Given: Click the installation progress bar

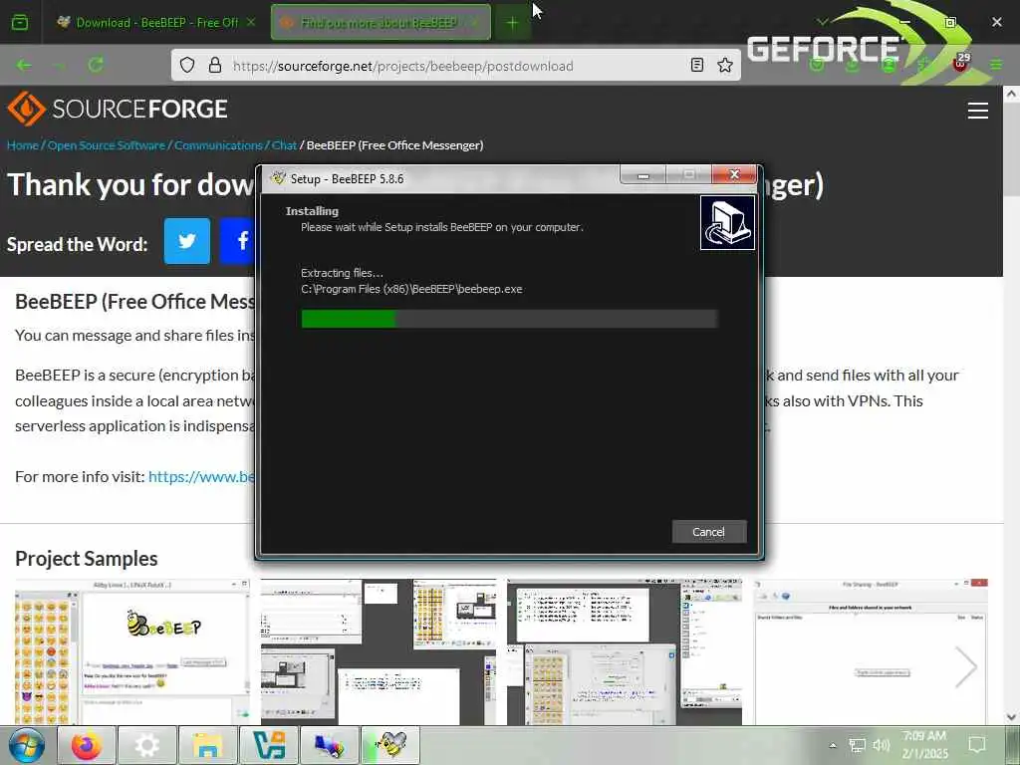Looking at the screenshot, I should [x=509, y=319].
